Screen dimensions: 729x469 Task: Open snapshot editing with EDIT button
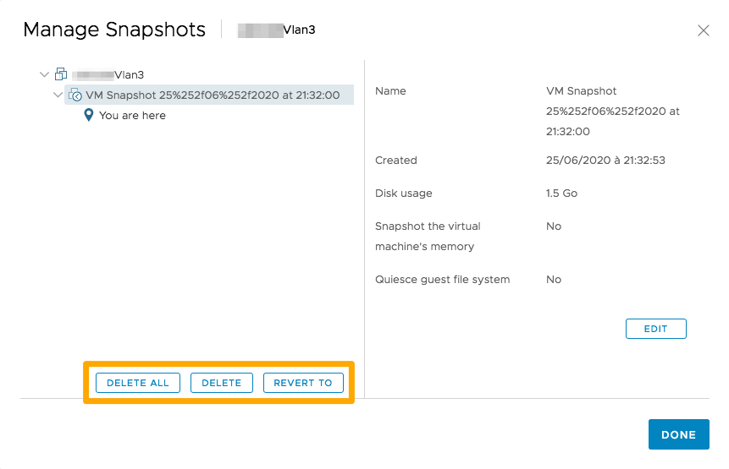coord(655,329)
